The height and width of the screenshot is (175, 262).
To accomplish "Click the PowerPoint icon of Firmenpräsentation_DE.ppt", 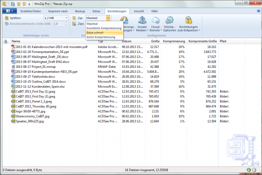I will [x=13, y=52].
